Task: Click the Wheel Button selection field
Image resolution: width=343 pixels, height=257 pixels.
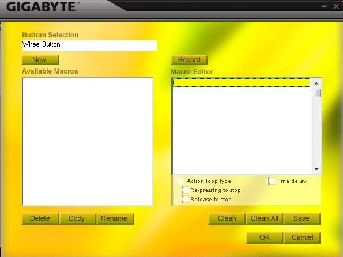Action: [89, 45]
